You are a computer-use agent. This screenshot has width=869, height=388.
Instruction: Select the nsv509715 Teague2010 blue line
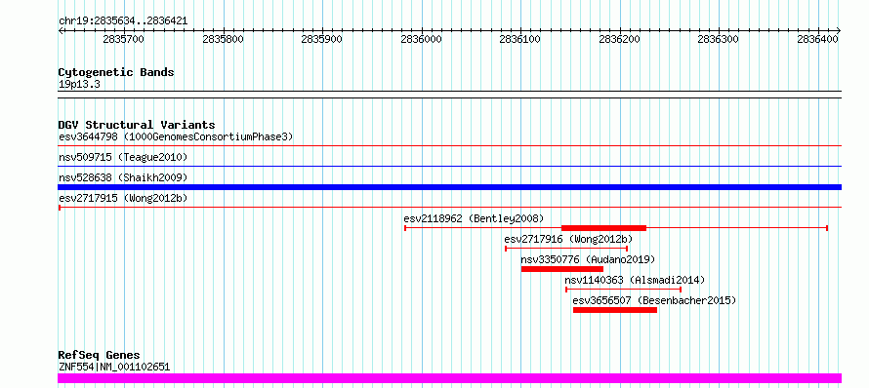coord(449,166)
